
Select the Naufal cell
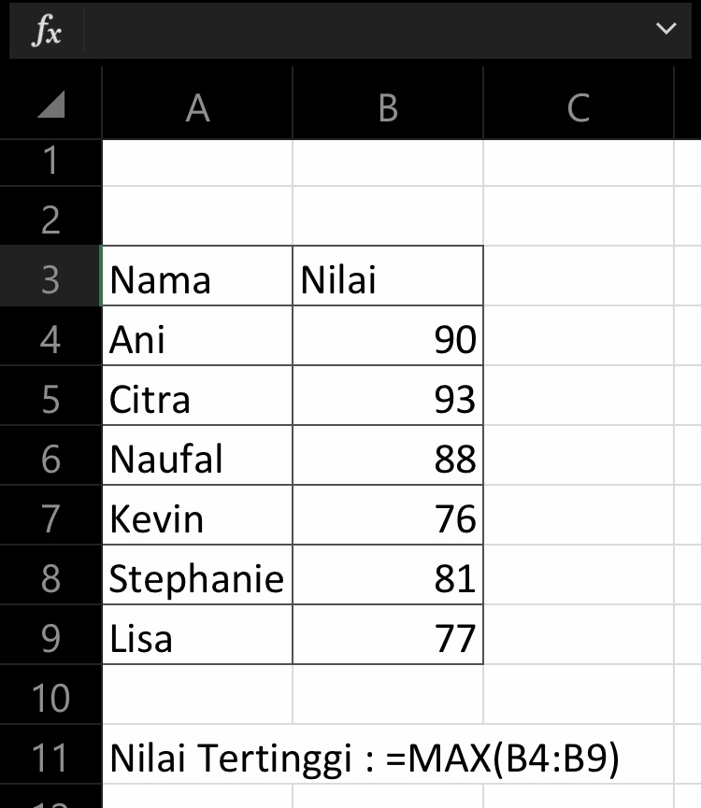[x=197, y=459]
